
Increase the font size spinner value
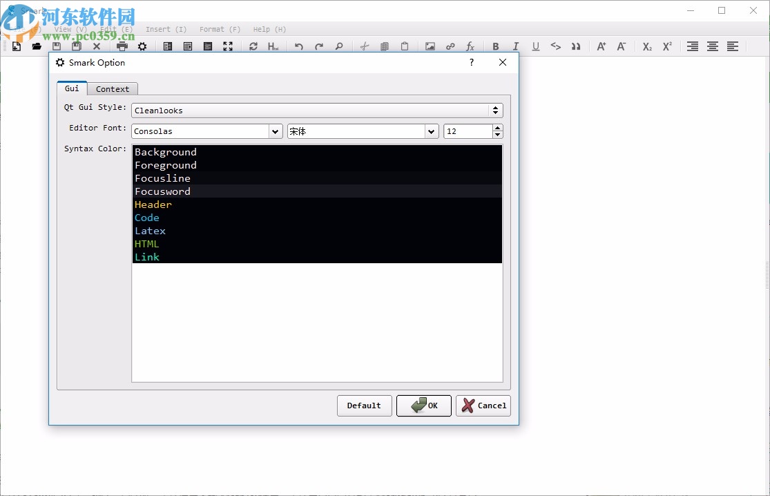click(498, 128)
